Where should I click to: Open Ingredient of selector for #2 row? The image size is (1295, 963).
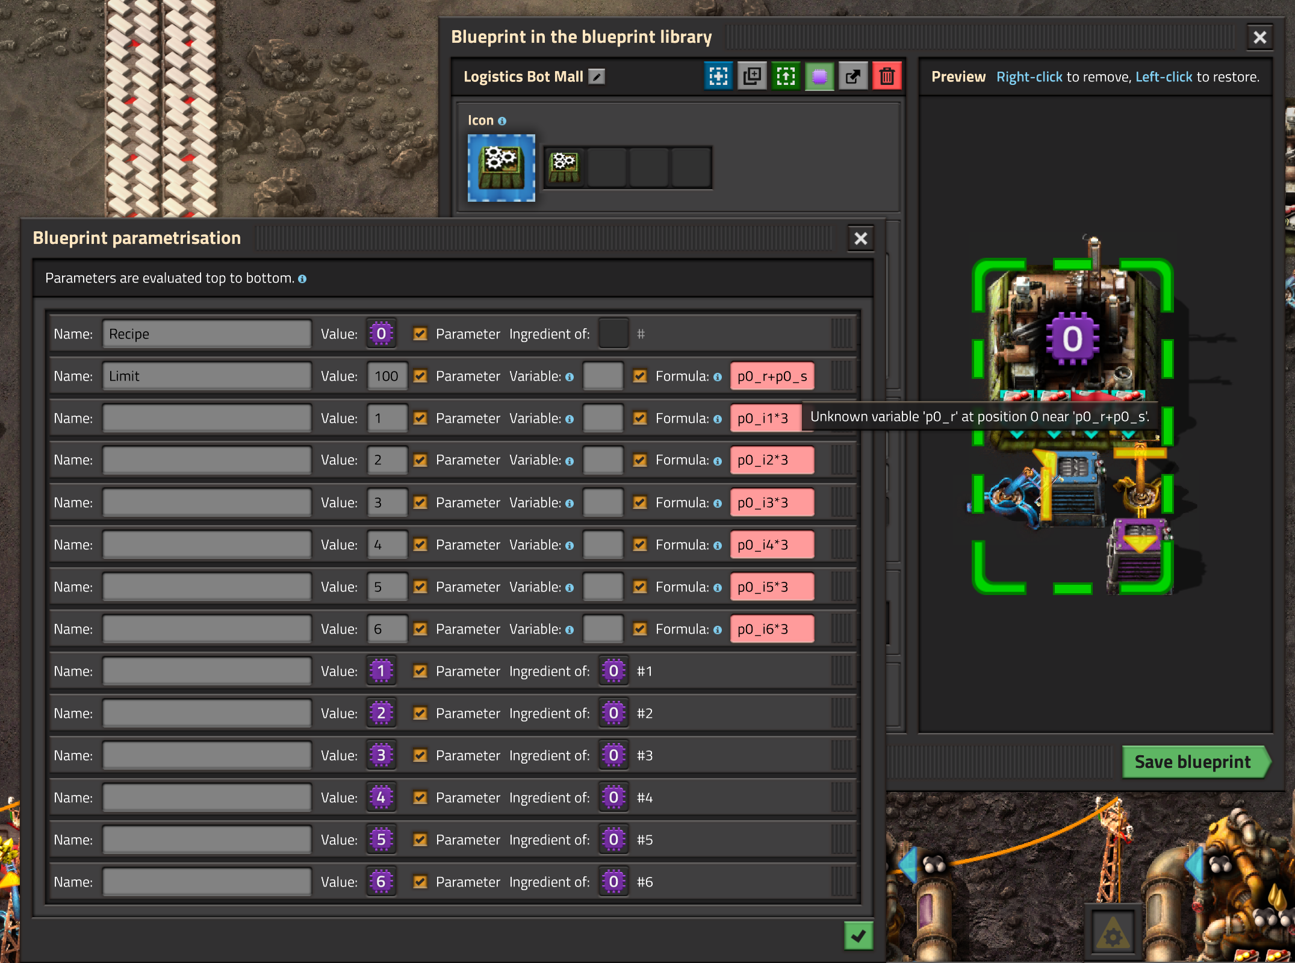[x=613, y=713]
